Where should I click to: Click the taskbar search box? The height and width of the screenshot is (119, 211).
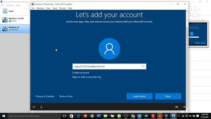click(34, 116)
